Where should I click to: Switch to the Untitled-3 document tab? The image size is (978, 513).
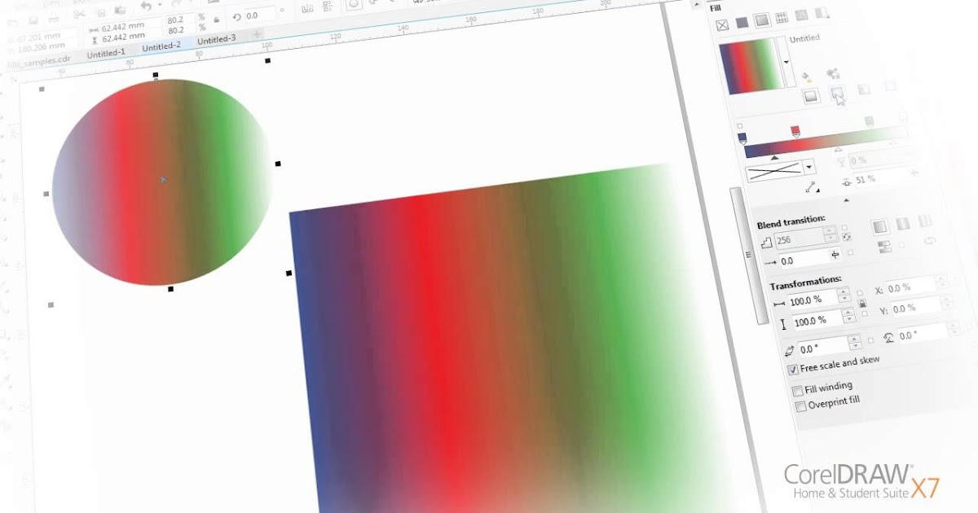click(216, 39)
